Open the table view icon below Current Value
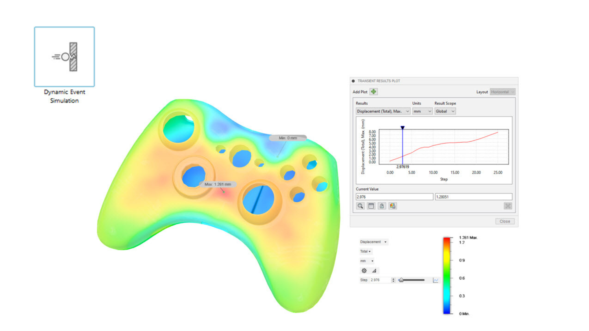Image resolution: width=589 pixels, height=331 pixels. (371, 206)
